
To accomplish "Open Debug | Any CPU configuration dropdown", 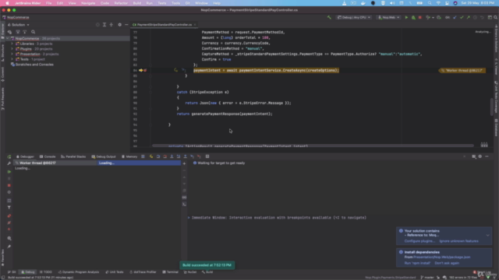I will point(354,17).
